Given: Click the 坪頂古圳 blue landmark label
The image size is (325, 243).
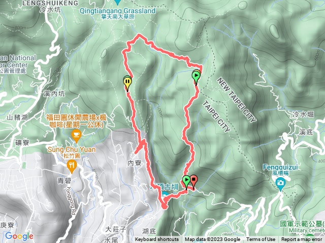Looking at the screenshot, I should click(x=164, y=187).
